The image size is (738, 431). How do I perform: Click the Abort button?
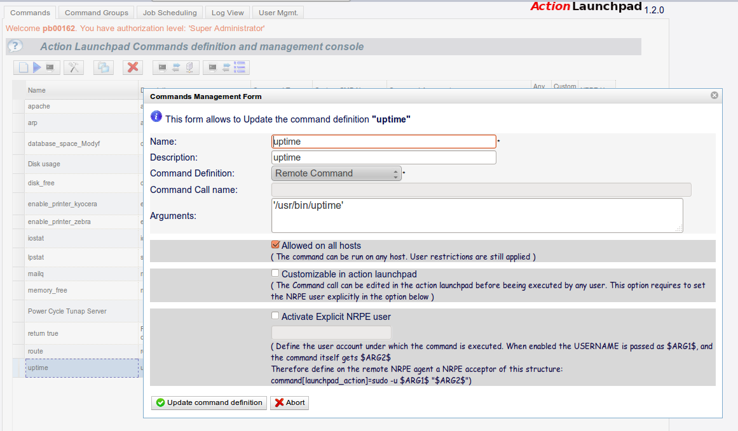(x=289, y=403)
